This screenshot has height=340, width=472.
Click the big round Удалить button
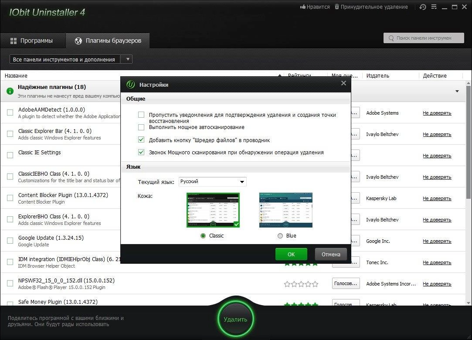point(235,319)
